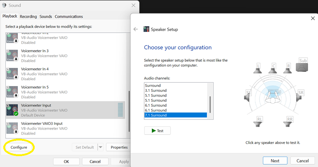
Task: Click the Voicemeeter Input level meter
Action: pos(120,110)
